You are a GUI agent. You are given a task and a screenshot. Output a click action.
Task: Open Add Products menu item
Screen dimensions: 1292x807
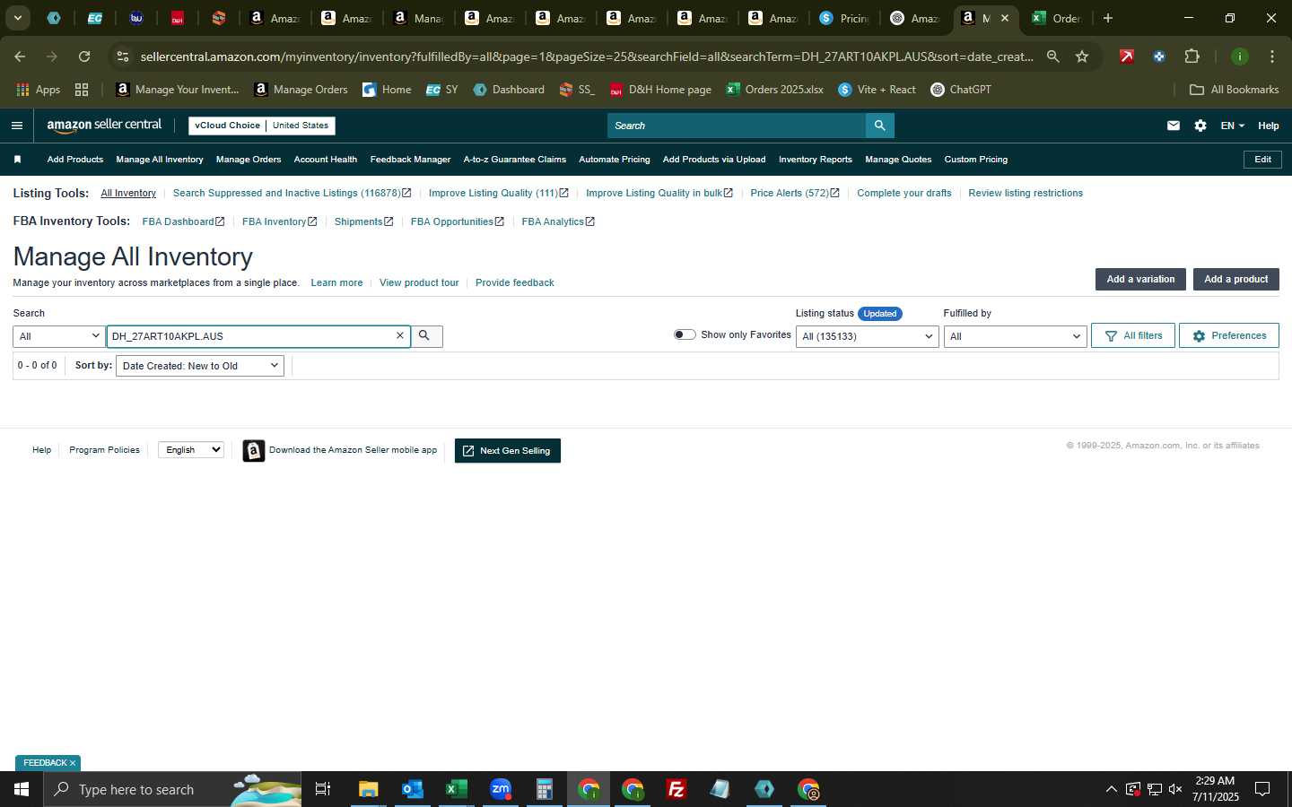tap(75, 160)
